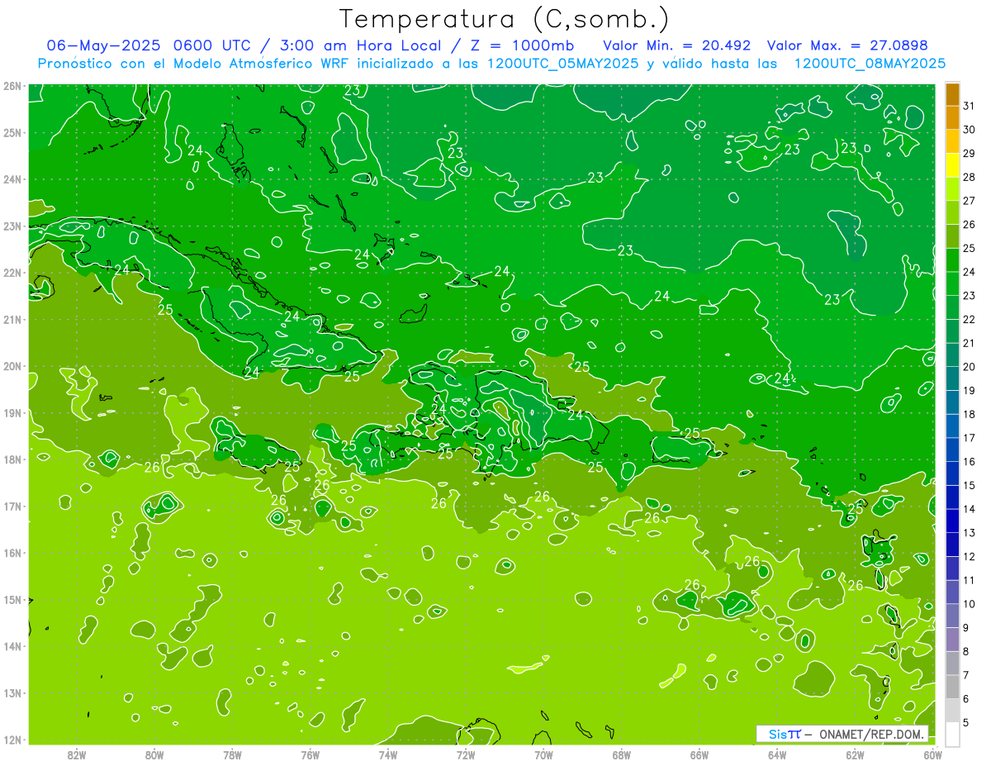The width and height of the screenshot is (991, 766).
Task: Click the "64W" longitude axis label
Action: pyautogui.click(x=777, y=754)
